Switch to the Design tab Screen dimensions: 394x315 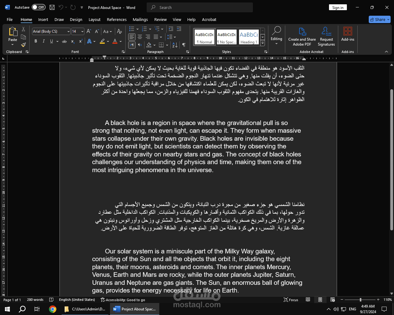pos(76,19)
